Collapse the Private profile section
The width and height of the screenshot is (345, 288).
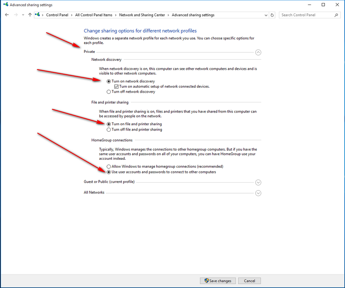coord(258,52)
